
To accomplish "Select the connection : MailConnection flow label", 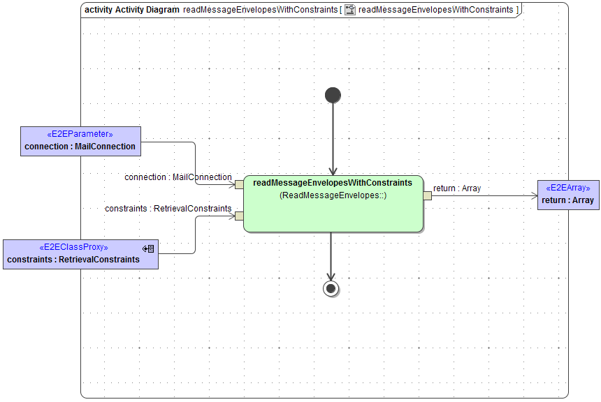I will tap(178, 177).
